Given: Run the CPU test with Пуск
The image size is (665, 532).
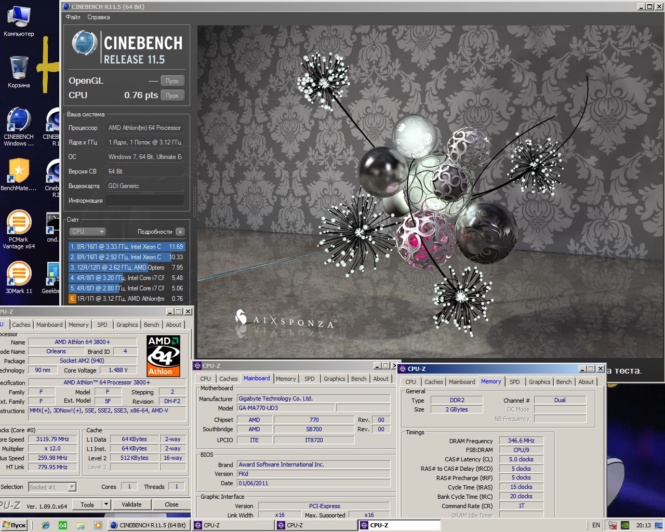Looking at the screenshot, I should 172,95.
